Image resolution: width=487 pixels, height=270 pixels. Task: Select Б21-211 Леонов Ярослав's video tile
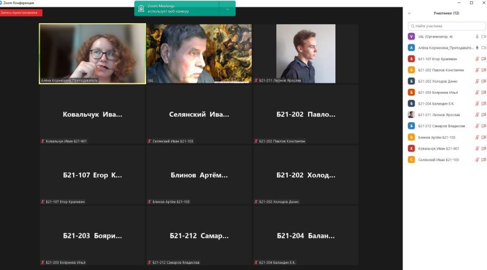pos(306,54)
